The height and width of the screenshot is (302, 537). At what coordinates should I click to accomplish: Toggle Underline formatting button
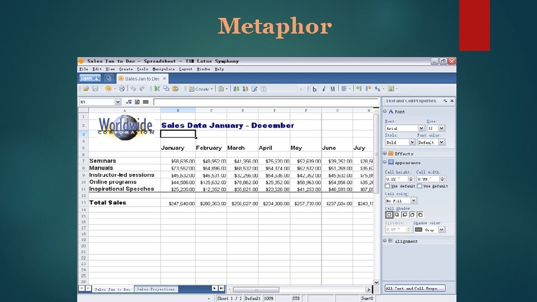(x=332, y=89)
